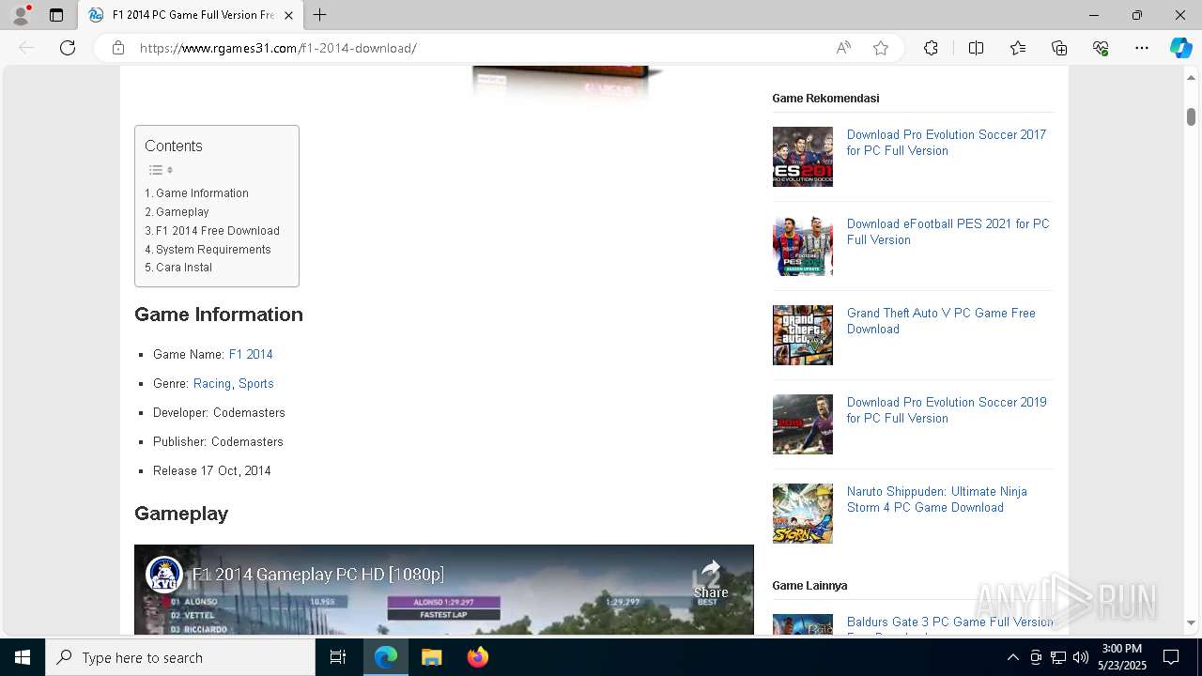Toggle split screen view

coord(976,48)
